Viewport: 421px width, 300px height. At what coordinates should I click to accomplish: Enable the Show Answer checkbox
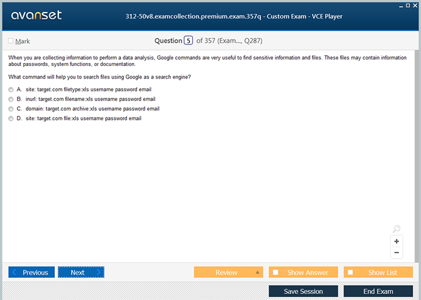click(x=276, y=272)
